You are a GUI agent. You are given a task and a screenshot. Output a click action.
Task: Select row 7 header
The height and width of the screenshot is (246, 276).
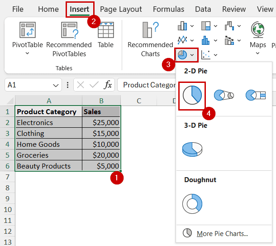click(7, 177)
